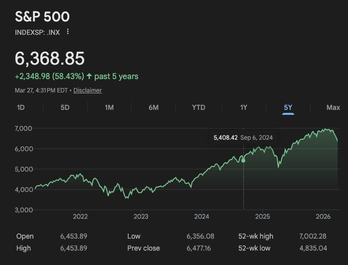Image resolution: width=348 pixels, height=265 pixels.
Task: Click the chart data point marker dot
Action: [243, 160]
